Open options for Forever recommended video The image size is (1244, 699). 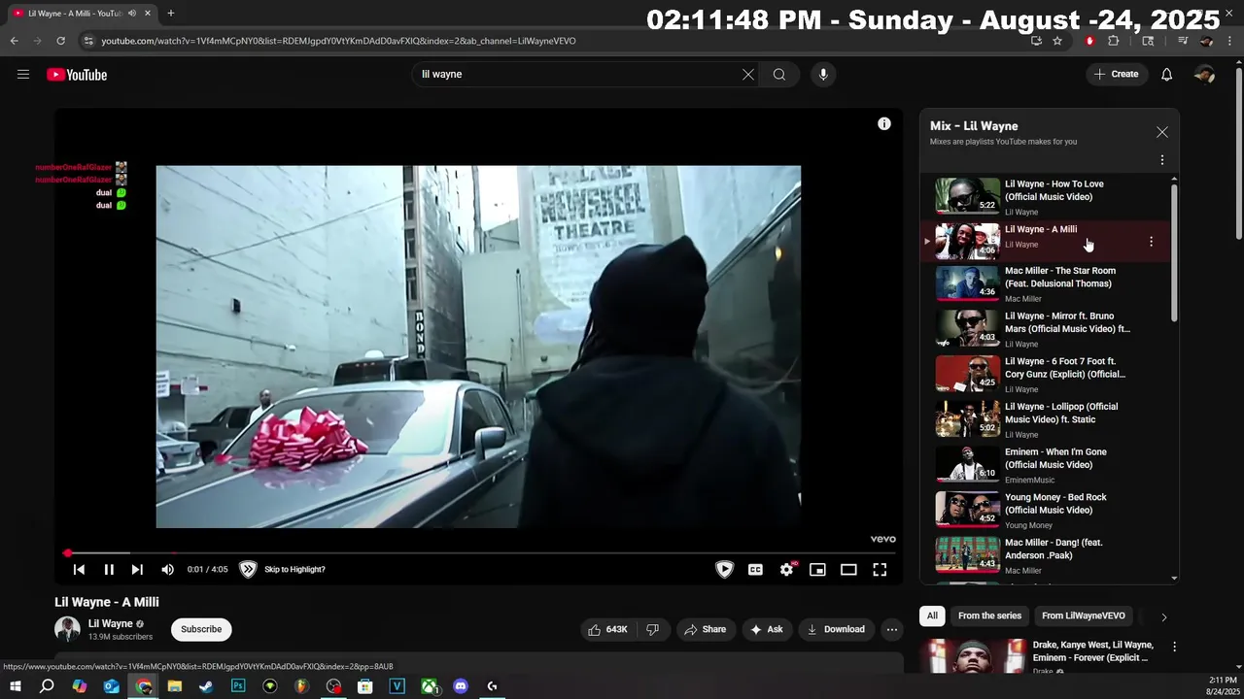(x=1174, y=647)
